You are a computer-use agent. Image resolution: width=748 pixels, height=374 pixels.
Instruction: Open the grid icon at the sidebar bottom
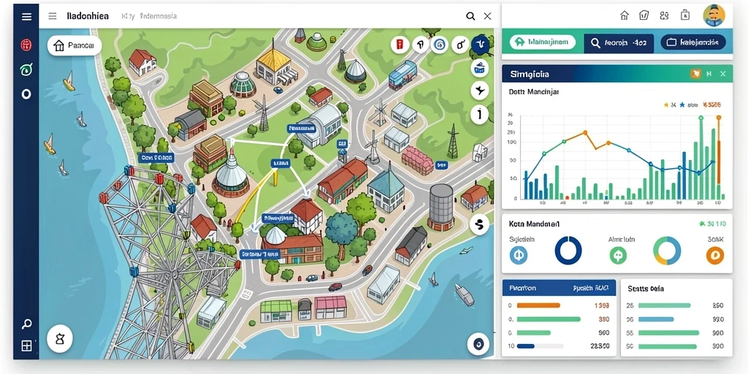[x=27, y=346]
